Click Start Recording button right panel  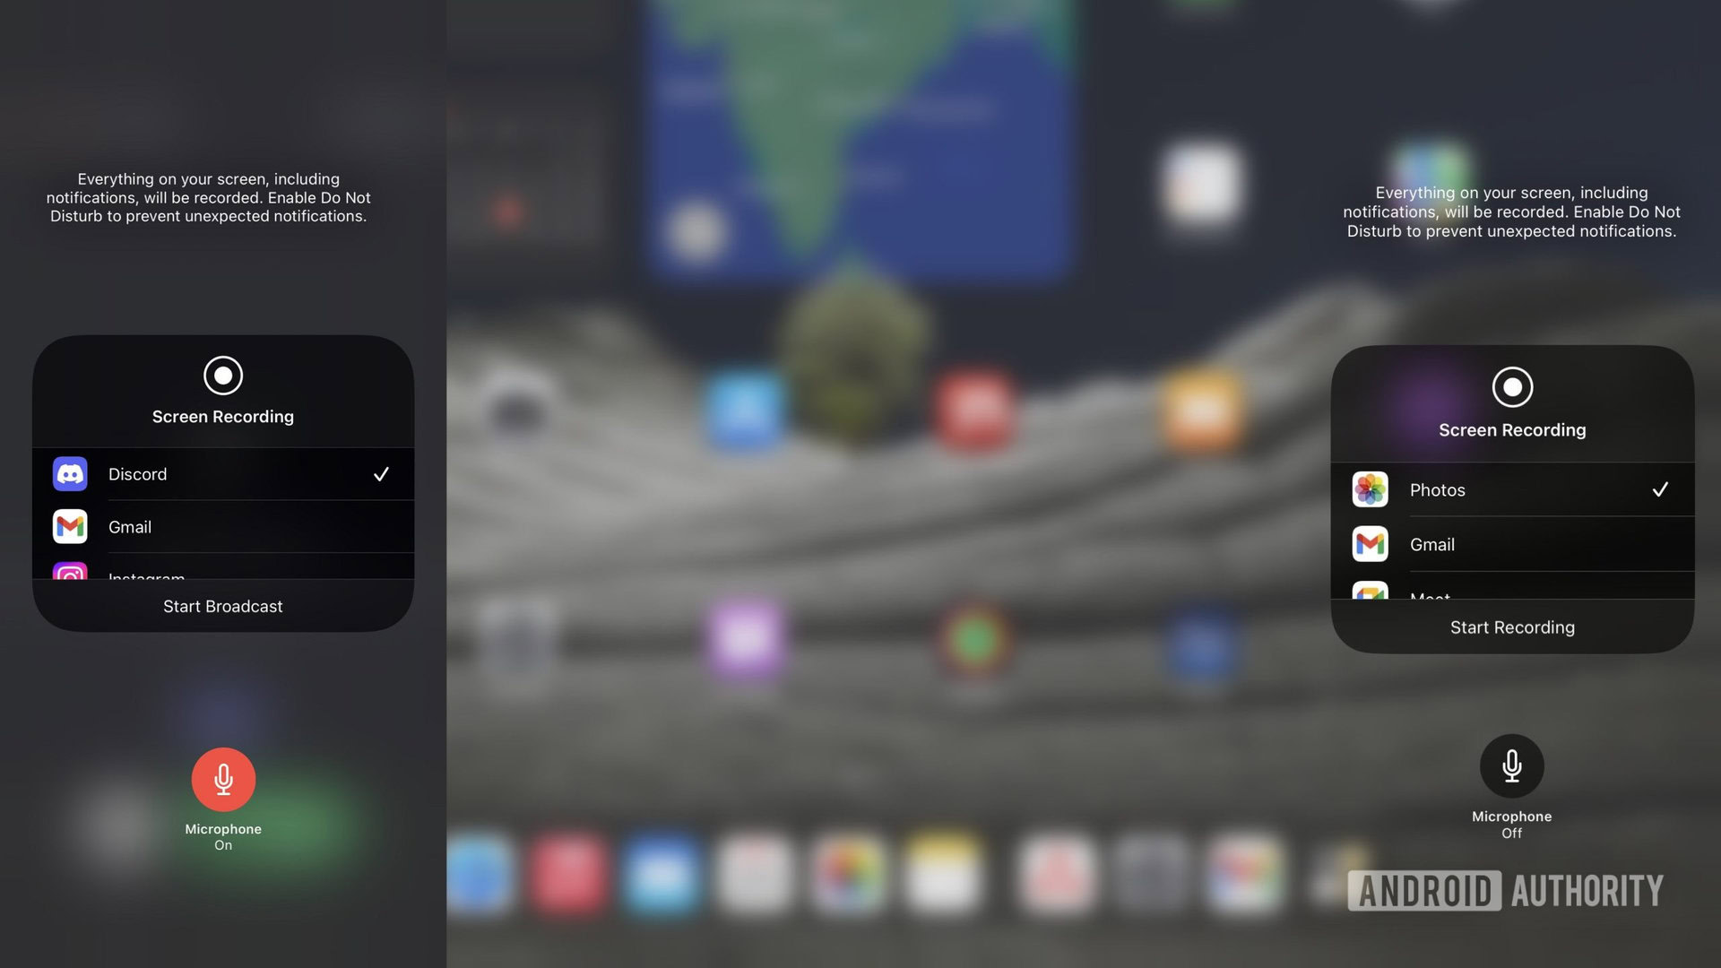click(x=1513, y=627)
